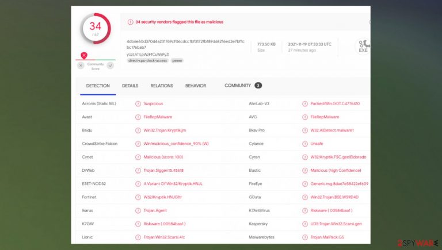Click A Variant Of Win32/Kryptik.HNJL result
Viewport: 442px width, 250px height.
coord(173,184)
